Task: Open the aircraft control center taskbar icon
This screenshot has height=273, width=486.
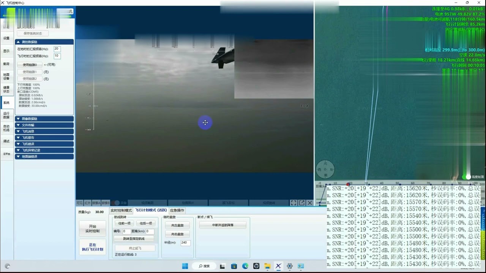Action: [x=278, y=266]
